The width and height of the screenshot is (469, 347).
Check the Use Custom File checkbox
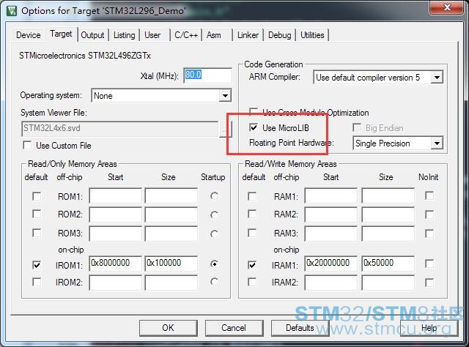pyautogui.click(x=27, y=145)
